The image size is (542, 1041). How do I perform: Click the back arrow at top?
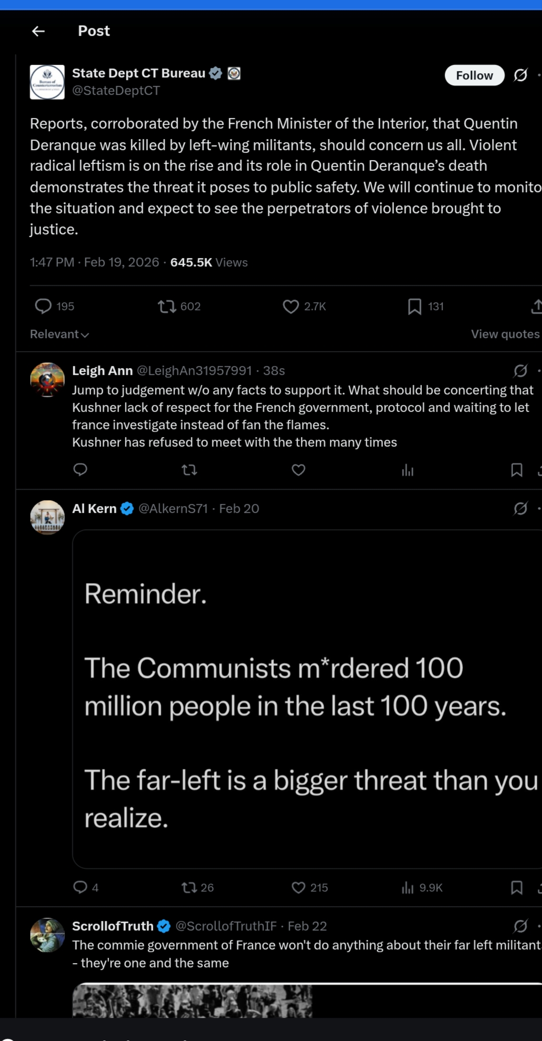(38, 31)
